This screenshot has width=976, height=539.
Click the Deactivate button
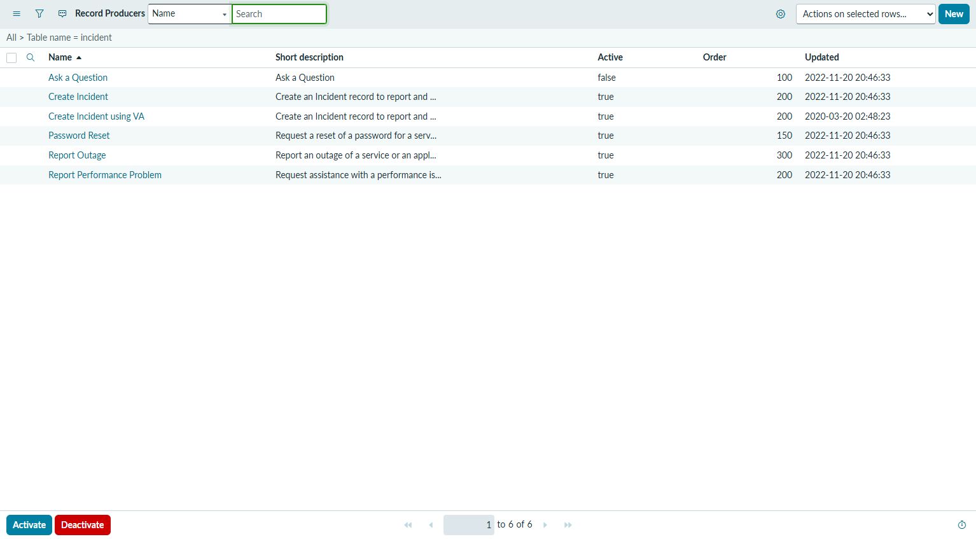click(x=83, y=525)
